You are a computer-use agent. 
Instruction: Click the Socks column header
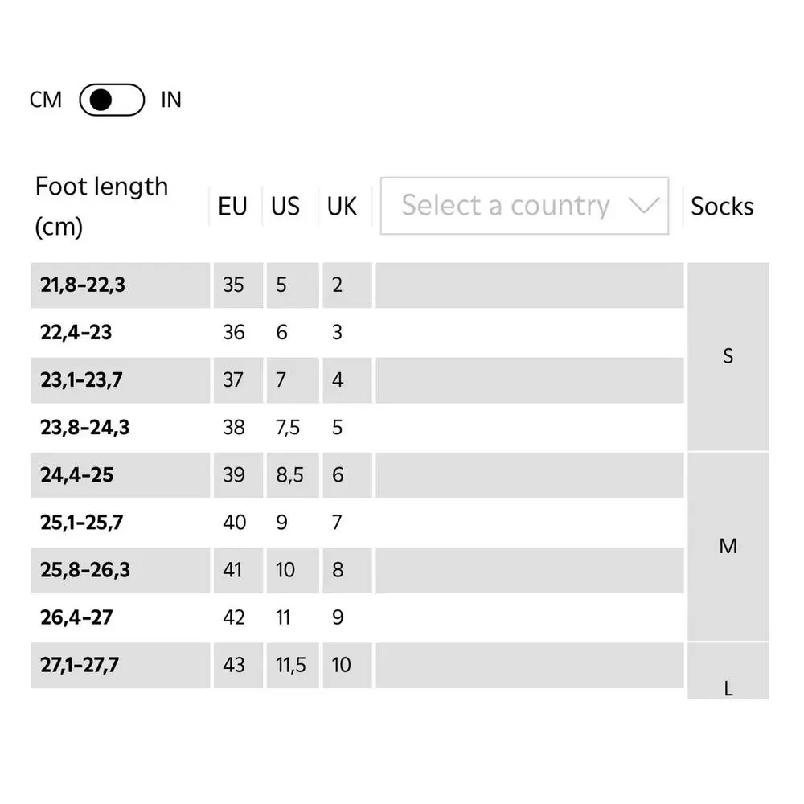click(x=722, y=207)
